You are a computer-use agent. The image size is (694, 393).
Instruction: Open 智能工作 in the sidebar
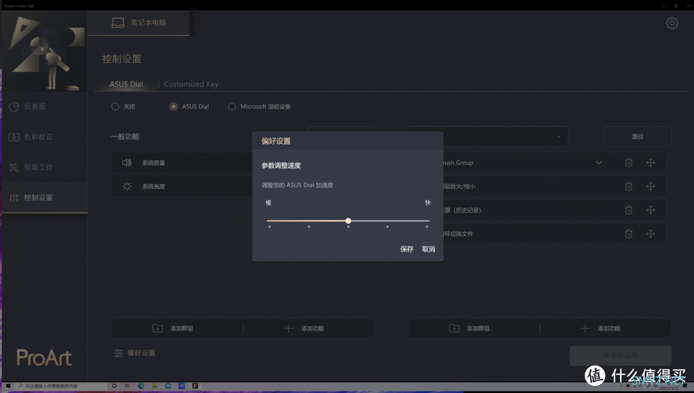[44, 167]
